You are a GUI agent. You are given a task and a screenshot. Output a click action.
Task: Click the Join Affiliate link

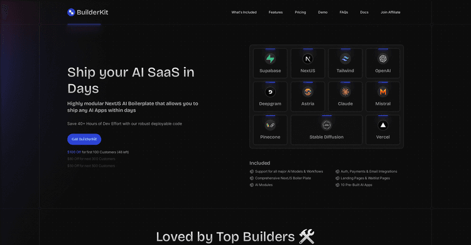[x=390, y=13]
